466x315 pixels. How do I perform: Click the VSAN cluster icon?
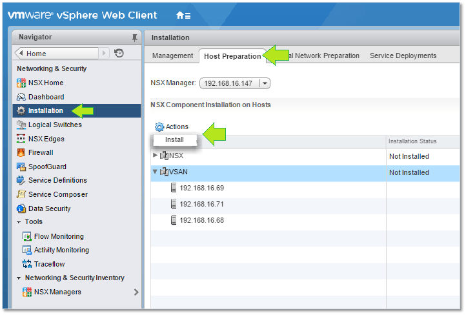[164, 172]
